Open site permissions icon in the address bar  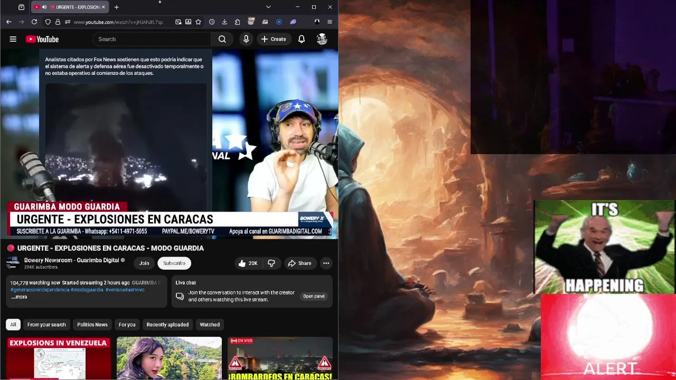(68, 22)
